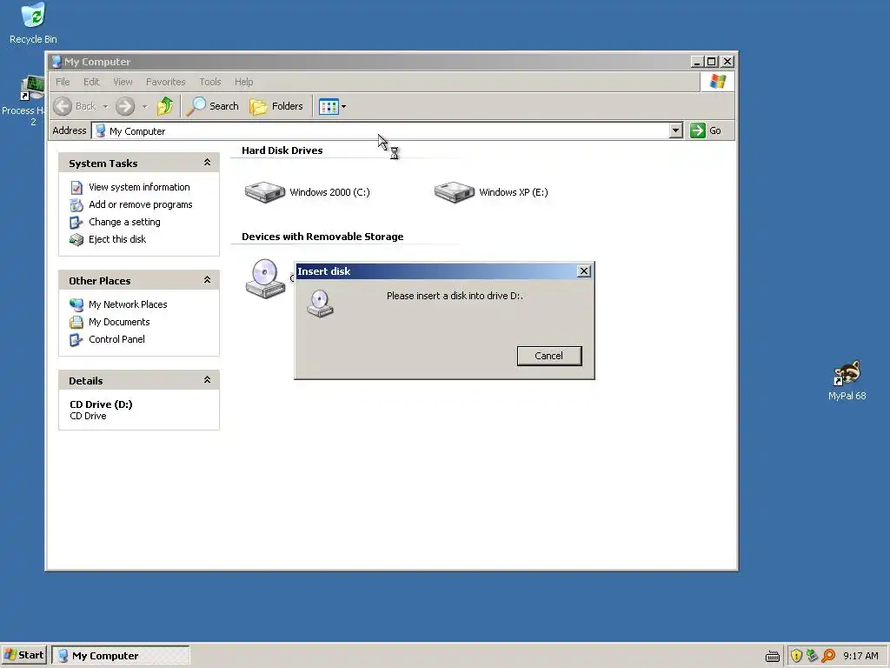Maximize the My Computer window
The image size is (890, 668).
point(712,62)
